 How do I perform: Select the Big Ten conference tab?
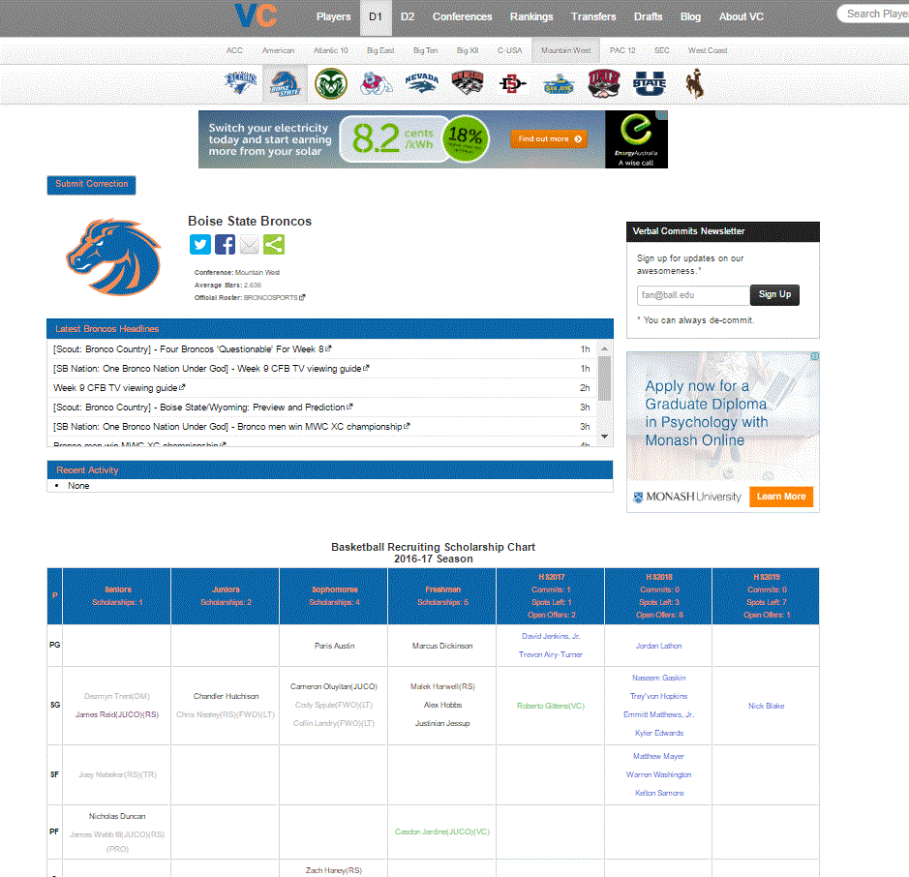click(x=425, y=50)
